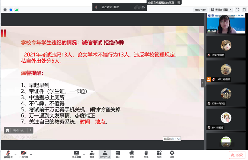The height and width of the screenshot is (160, 248).
Task: Collapse the participant video sidebar arrow
Action: point(202,83)
